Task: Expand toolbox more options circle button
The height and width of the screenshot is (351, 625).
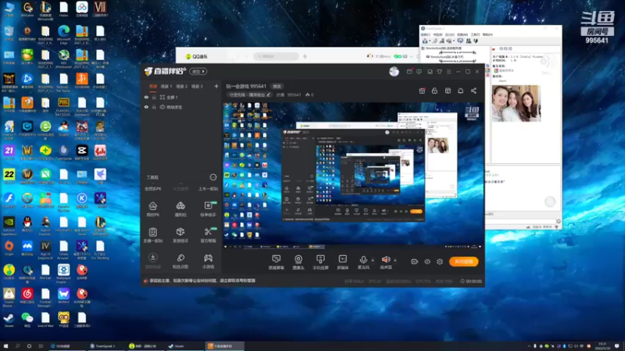Action: (x=212, y=177)
